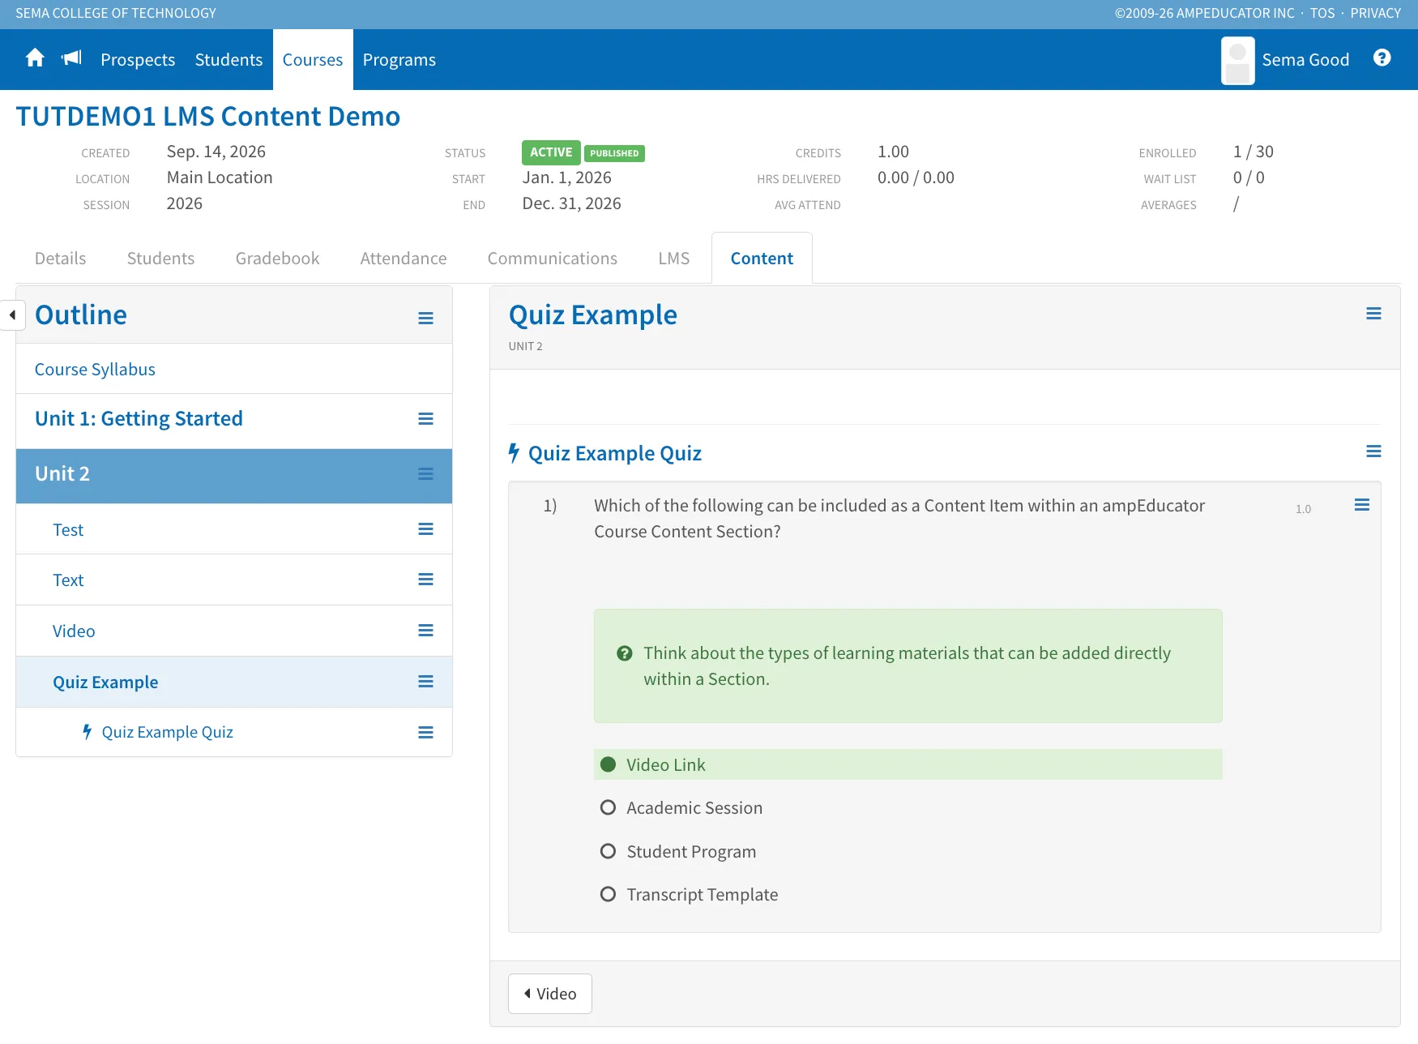This screenshot has width=1418, height=1044.
Task: Open the menu icon for Text section
Action: click(x=425, y=580)
